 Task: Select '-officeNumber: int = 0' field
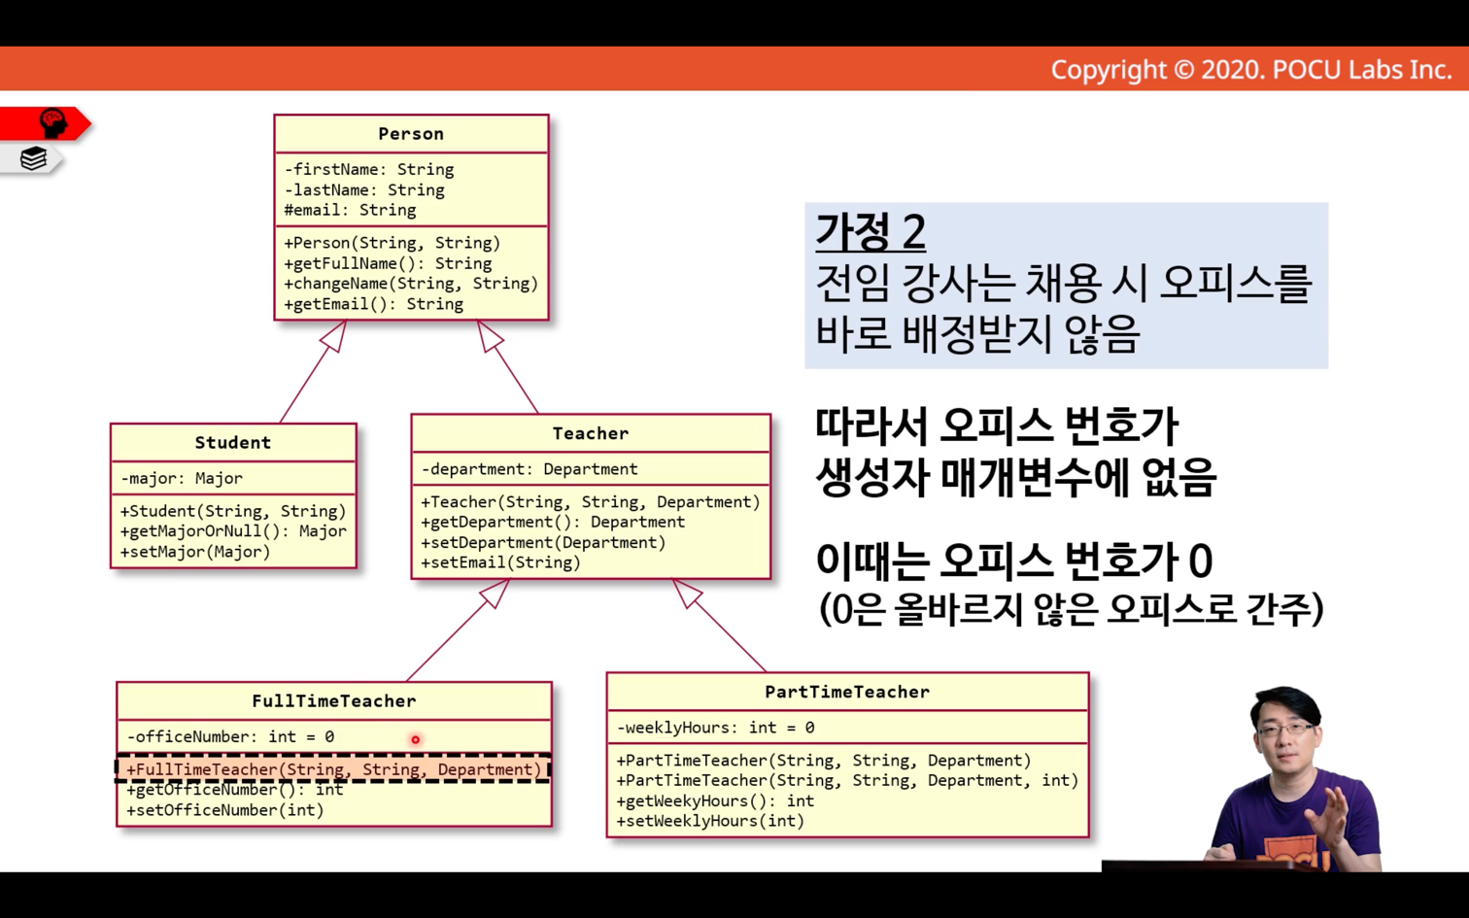(x=230, y=737)
